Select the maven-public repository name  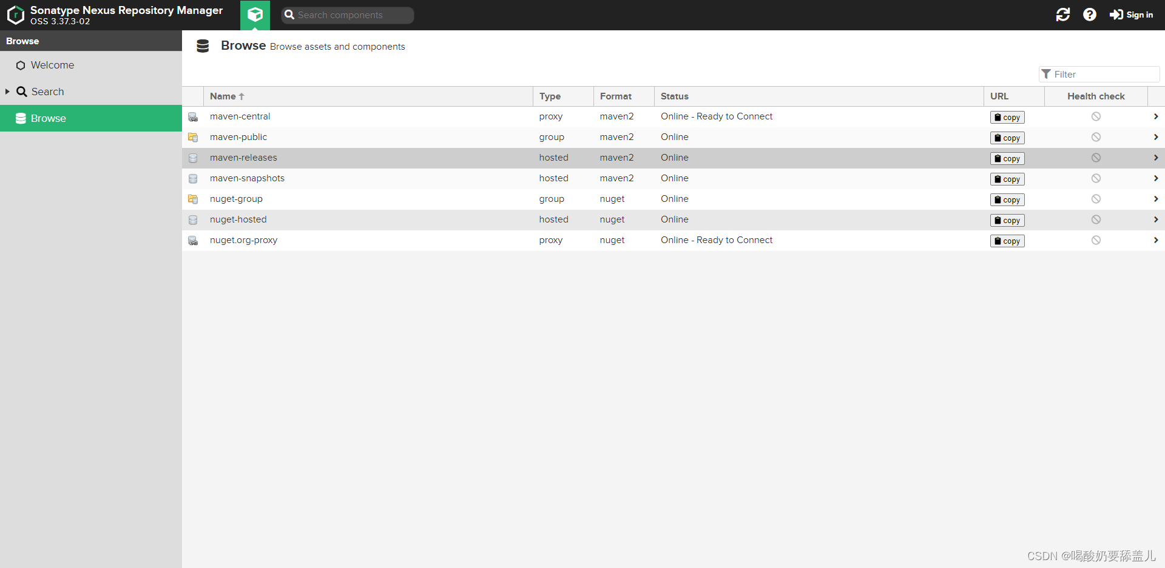click(238, 137)
